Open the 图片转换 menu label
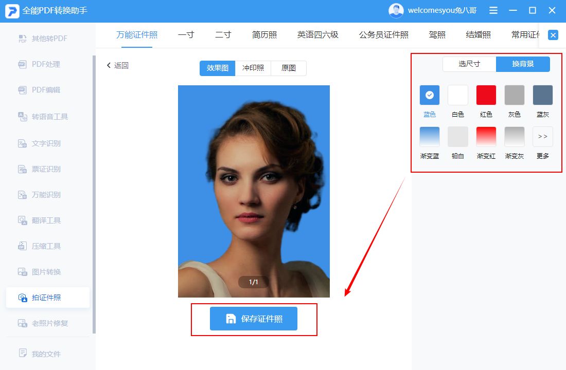 [x=46, y=272]
